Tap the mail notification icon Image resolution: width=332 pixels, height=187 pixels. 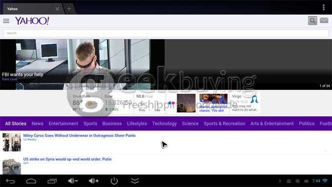(x=289, y=181)
